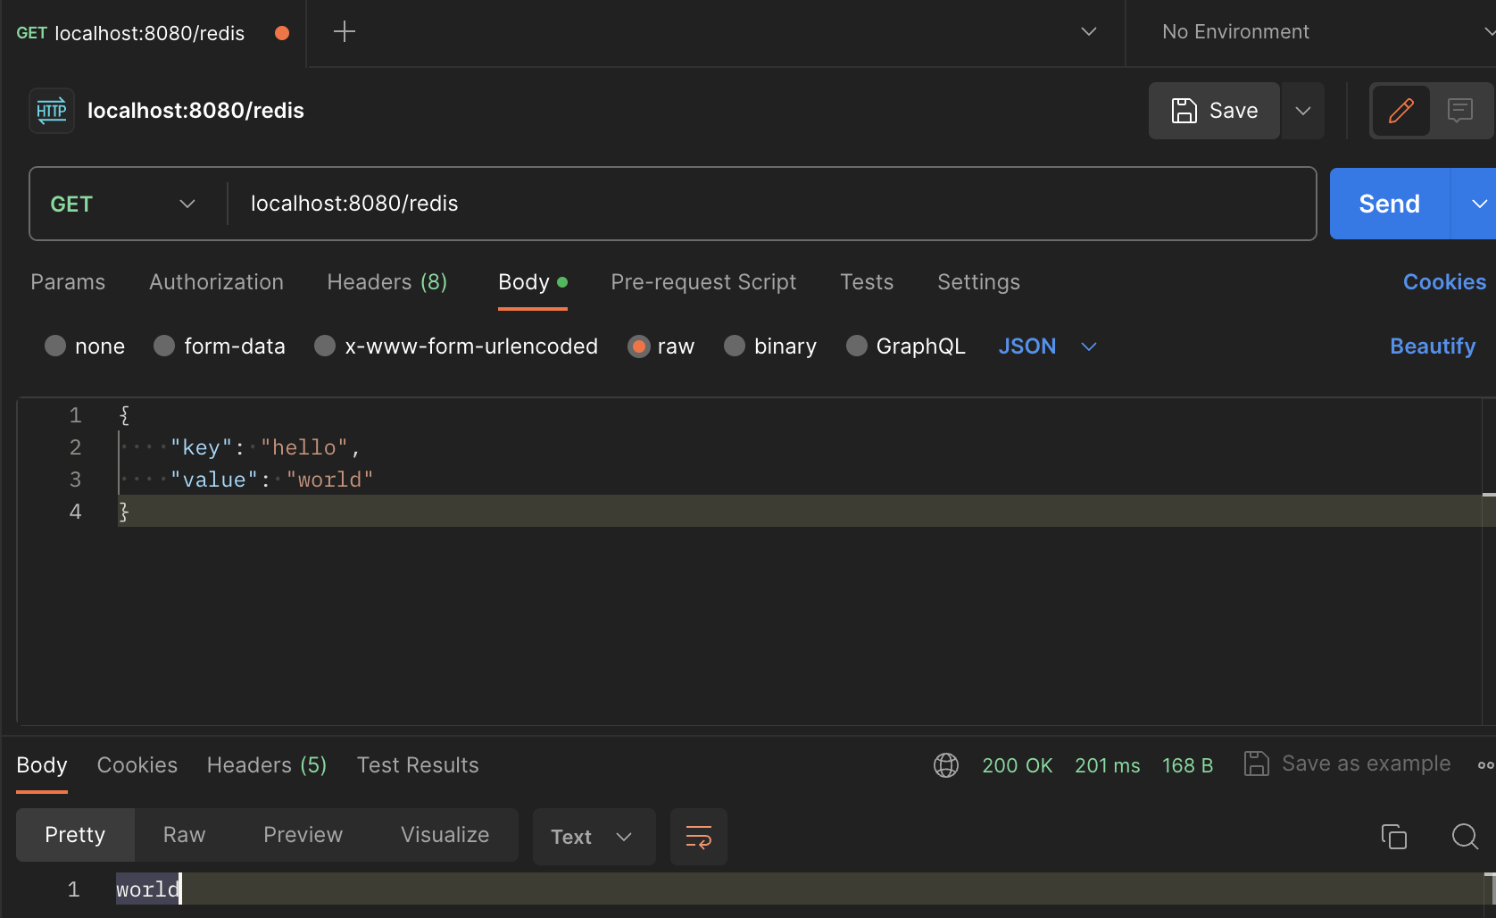Select the form-data radio button
The width and height of the screenshot is (1496, 918).
[x=164, y=346]
